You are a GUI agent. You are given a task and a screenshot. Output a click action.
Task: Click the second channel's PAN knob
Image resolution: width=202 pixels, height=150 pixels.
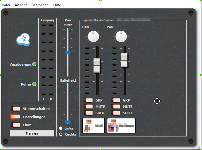pyautogui.click(x=122, y=36)
